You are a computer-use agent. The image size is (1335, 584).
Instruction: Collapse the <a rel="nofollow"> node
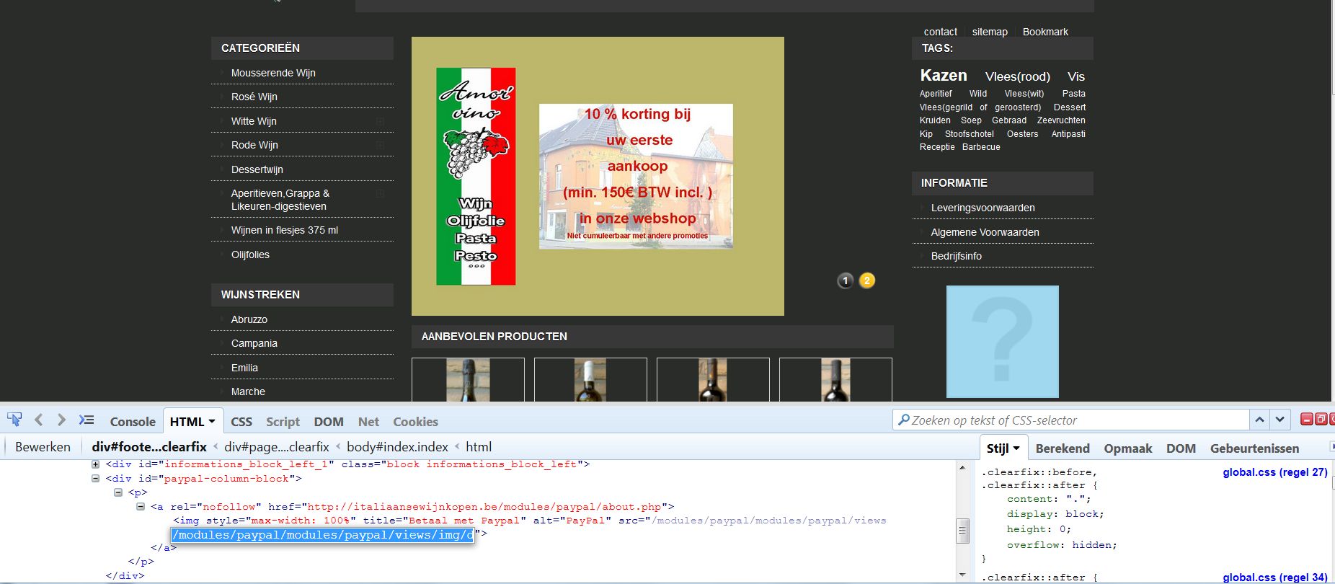point(141,506)
